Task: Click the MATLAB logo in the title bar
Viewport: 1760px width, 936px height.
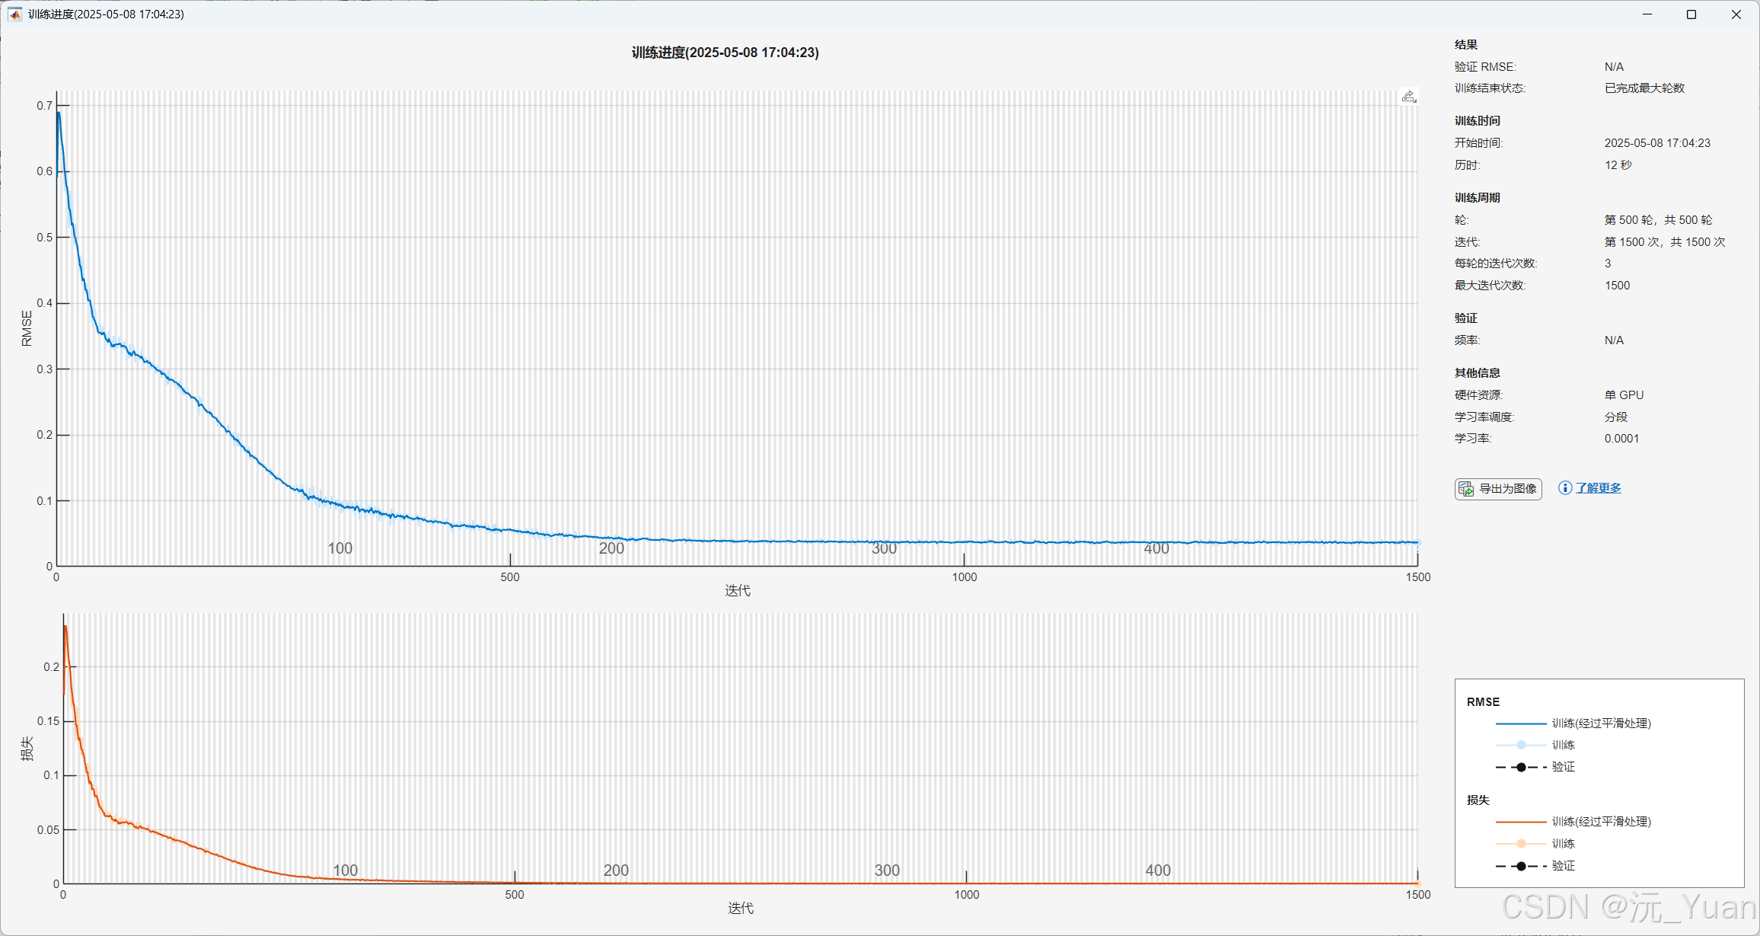Action: (x=14, y=14)
